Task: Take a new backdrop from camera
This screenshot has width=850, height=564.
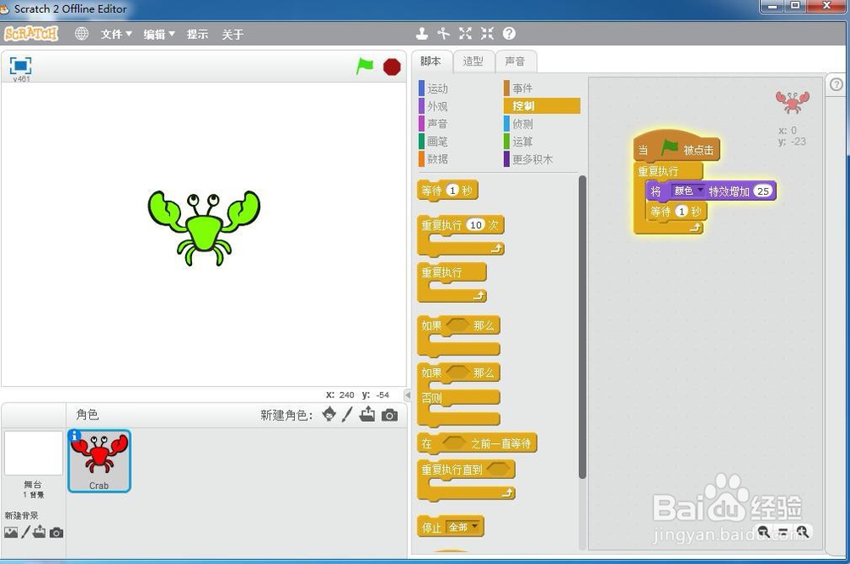Action: point(56,533)
